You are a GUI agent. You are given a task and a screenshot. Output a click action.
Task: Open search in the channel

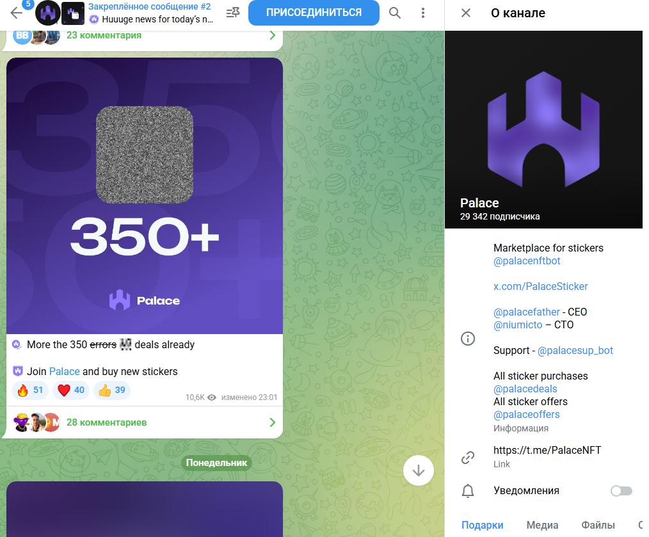[395, 13]
